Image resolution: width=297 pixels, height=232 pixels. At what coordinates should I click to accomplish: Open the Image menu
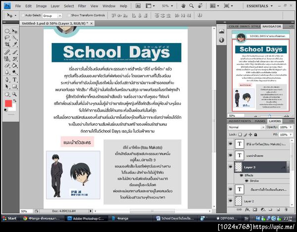[41, 6]
